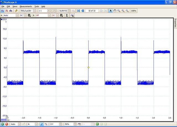
Task: Select the arrow pointer tool
Action: pyautogui.click(x=110, y=11)
